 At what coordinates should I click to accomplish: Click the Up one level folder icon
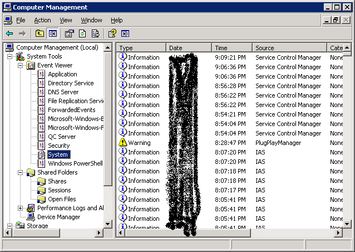tap(40, 33)
